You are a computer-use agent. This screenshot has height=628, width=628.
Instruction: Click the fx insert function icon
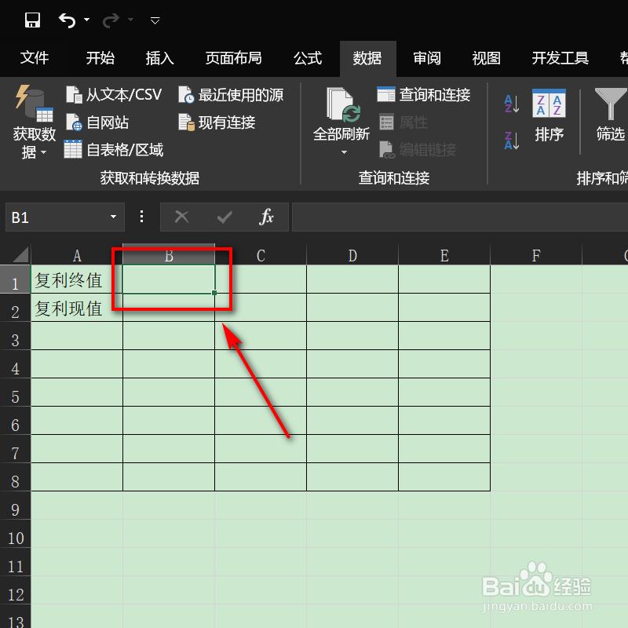pyautogui.click(x=266, y=217)
